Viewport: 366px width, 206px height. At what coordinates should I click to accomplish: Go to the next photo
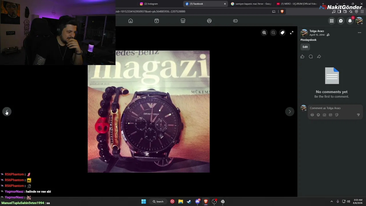[290, 112]
